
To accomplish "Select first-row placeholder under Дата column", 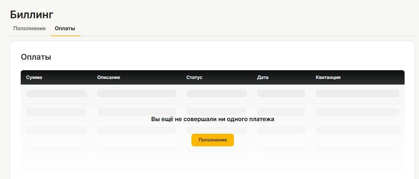I will click(281, 93).
